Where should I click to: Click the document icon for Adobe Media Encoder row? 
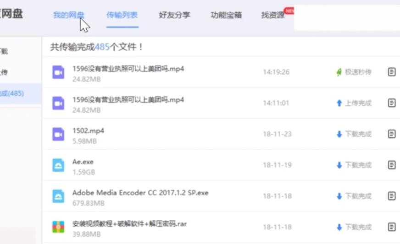pos(391,196)
